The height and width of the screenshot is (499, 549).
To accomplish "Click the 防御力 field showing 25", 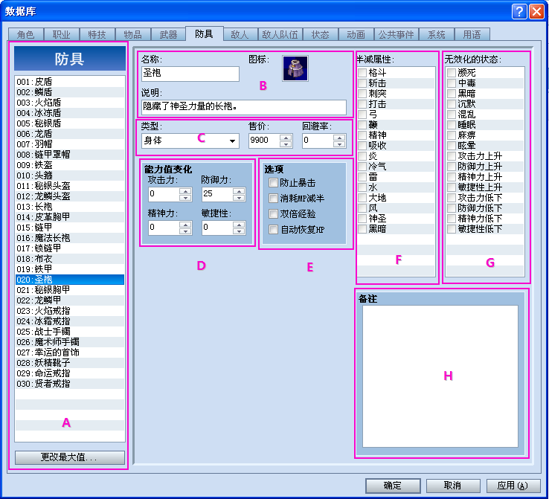I will coord(217,194).
